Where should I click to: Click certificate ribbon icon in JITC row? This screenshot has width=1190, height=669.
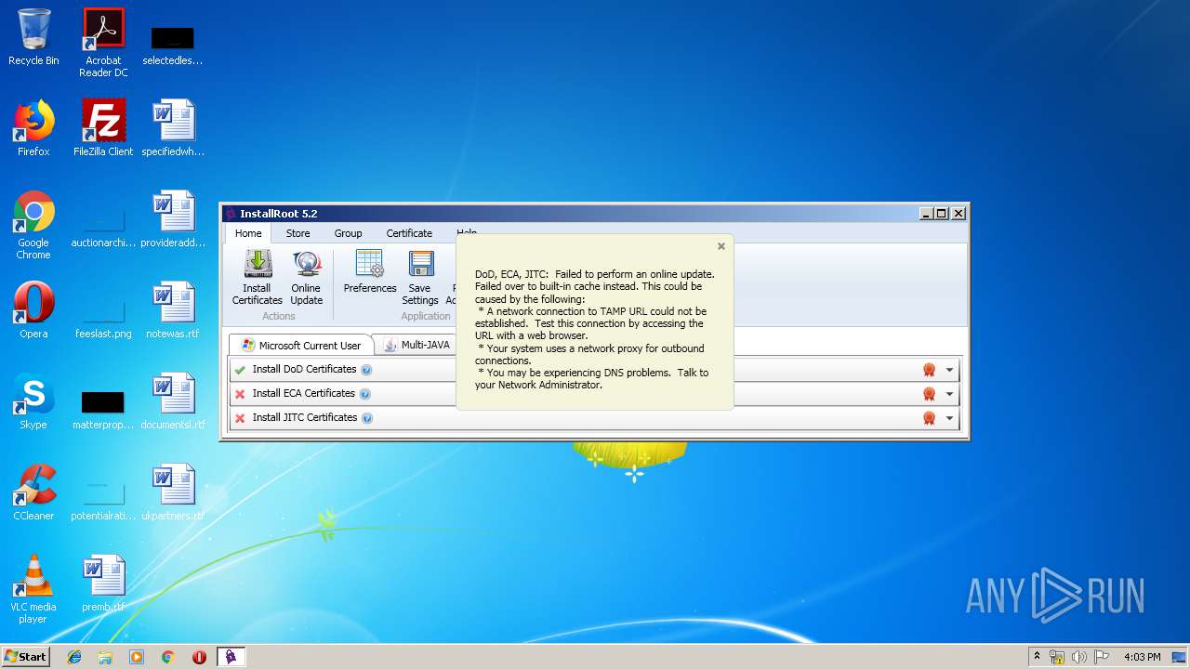pyautogui.click(x=929, y=418)
